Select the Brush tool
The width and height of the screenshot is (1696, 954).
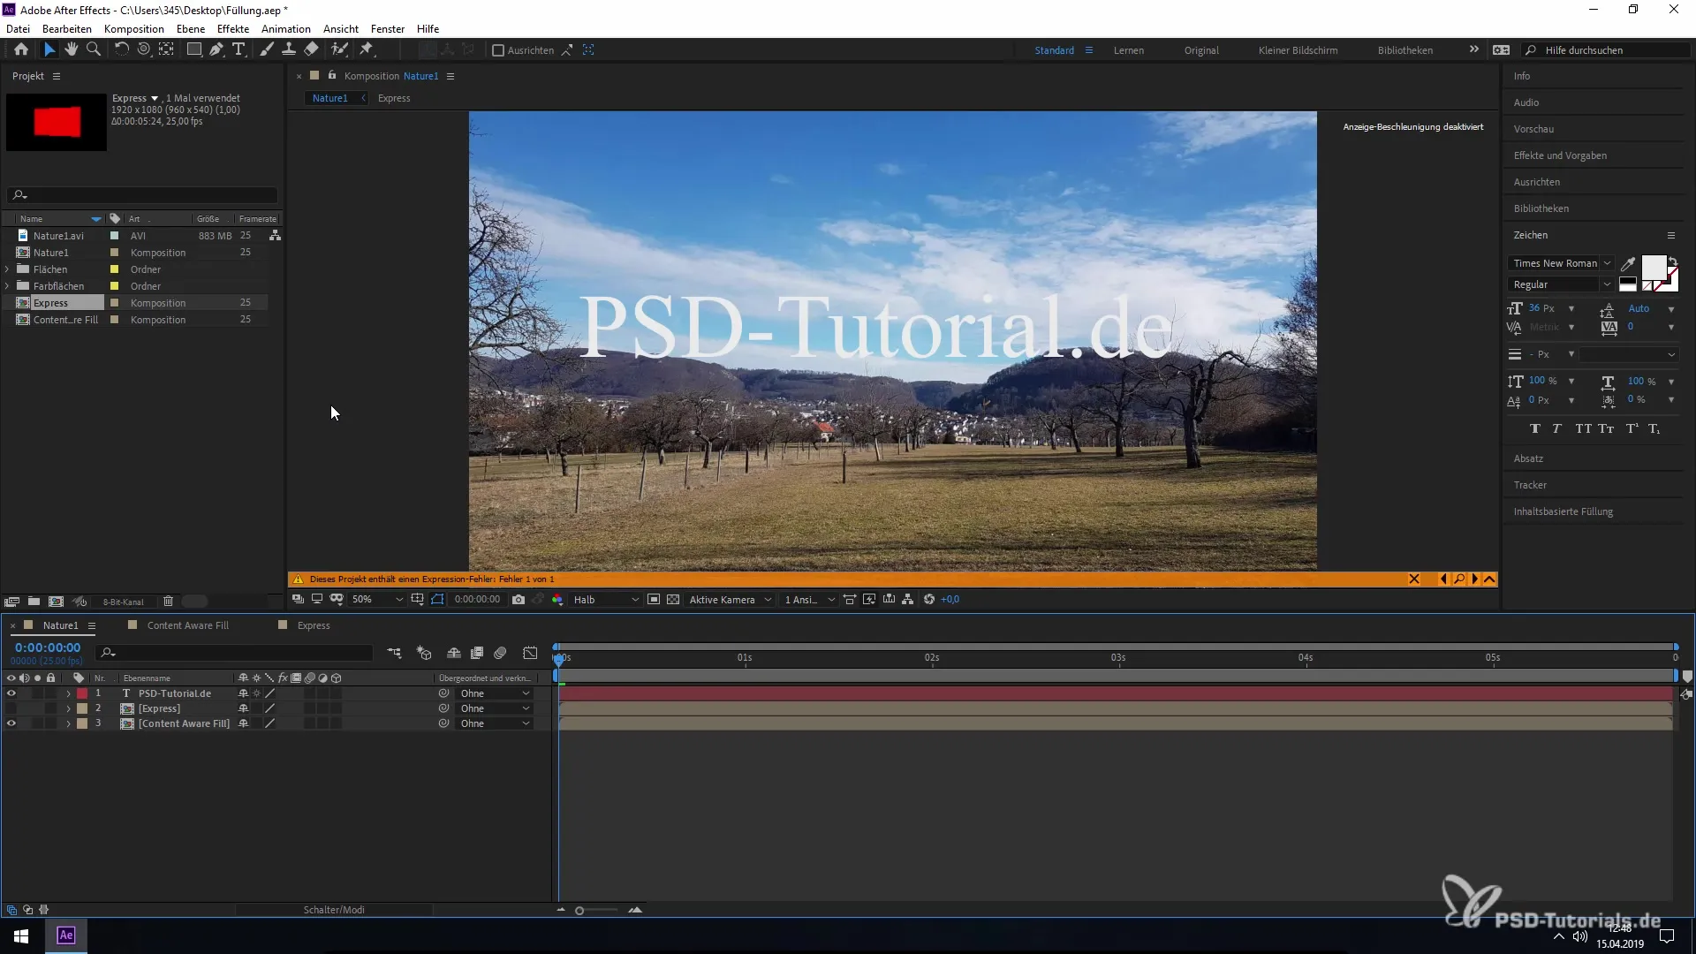coord(266,49)
